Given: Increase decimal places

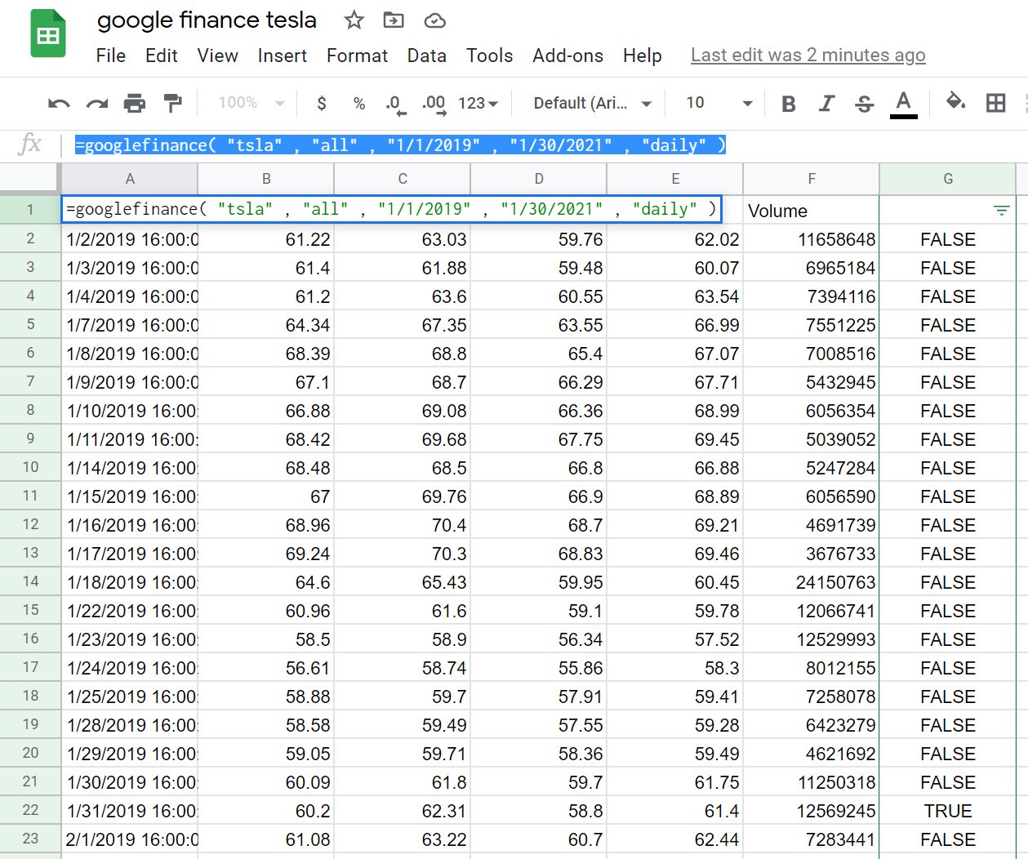Looking at the screenshot, I should [x=434, y=105].
